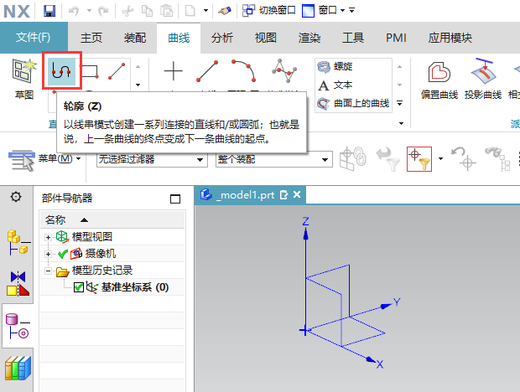
Task: Open the reuse library books icon
Action: point(18,369)
